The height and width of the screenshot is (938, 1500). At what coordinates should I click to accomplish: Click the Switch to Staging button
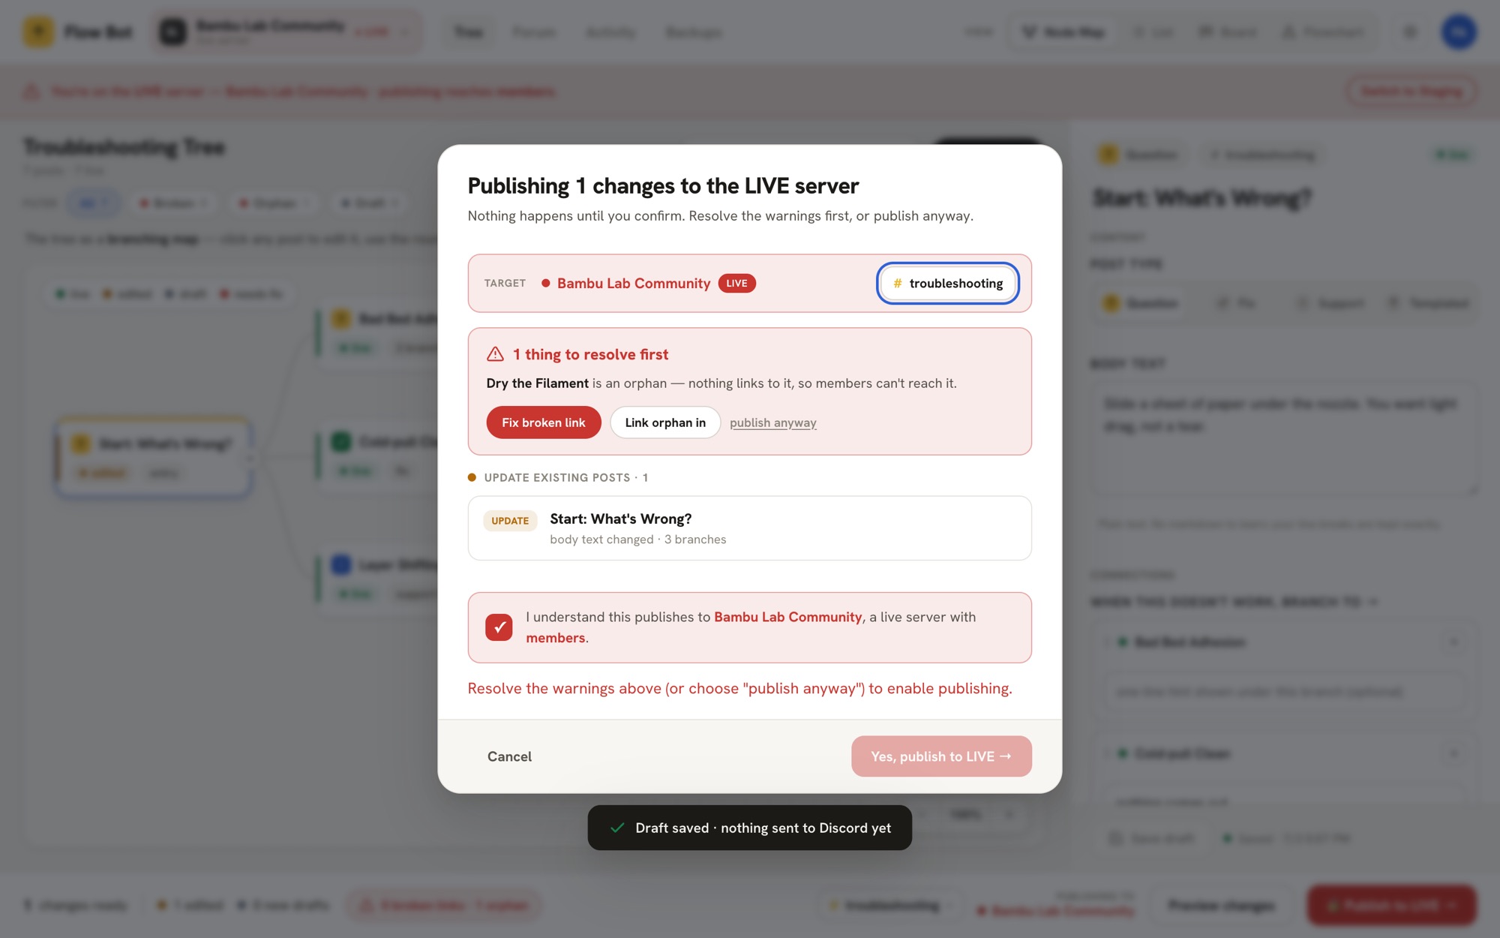pos(1411,91)
